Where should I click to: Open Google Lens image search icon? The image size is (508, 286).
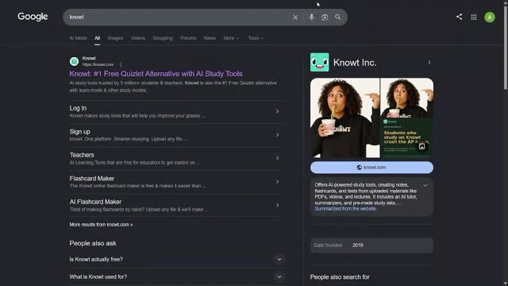coord(325,17)
